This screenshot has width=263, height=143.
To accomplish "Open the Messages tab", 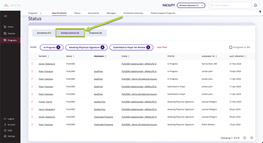I will (111, 13).
